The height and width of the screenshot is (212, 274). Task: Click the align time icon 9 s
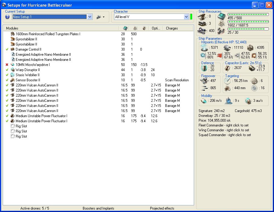pyautogui.click(x=228, y=101)
